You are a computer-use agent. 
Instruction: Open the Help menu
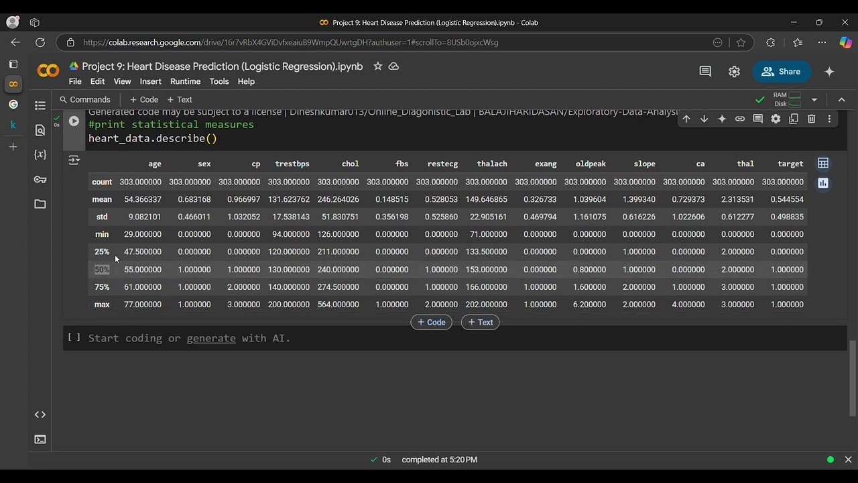246,81
